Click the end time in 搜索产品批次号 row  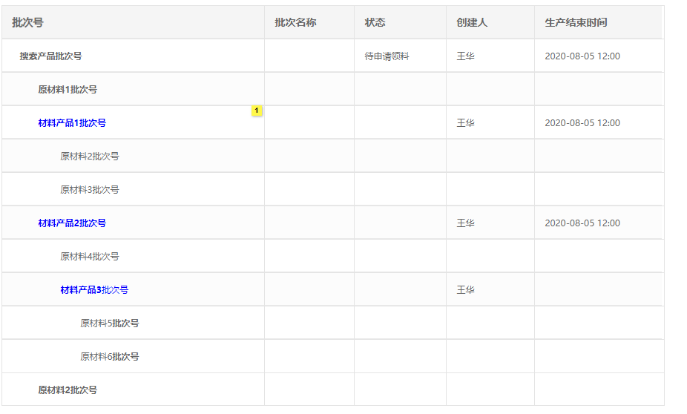[582, 56]
